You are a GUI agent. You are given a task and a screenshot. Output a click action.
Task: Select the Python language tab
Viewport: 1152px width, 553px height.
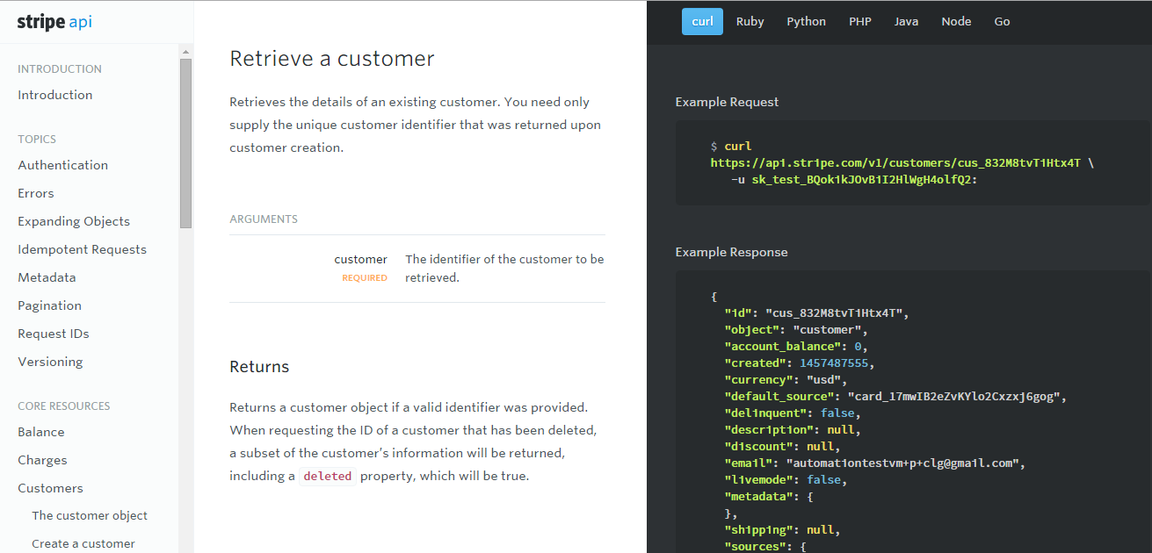[x=806, y=22]
